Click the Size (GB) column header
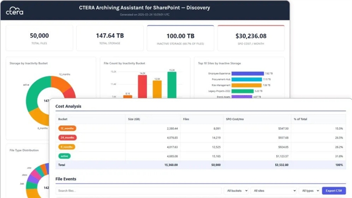The width and height of the screenshot is (352, 198). click(134, 119)
